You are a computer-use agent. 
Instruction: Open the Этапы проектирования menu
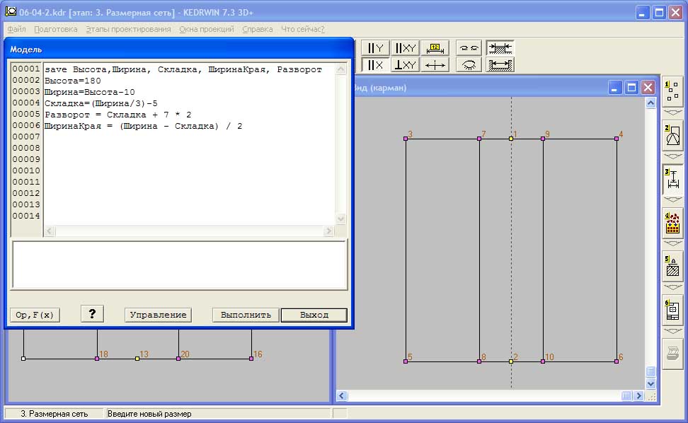tap(128, 29)
